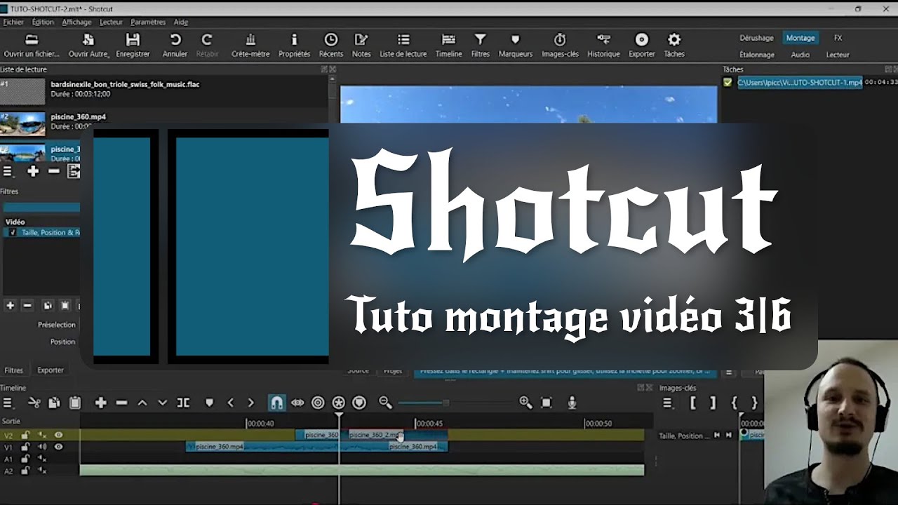Open the Fichier menu

[13, 22]
